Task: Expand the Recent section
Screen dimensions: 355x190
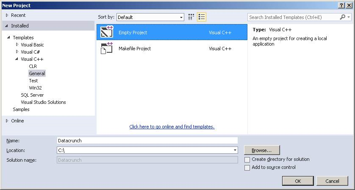Action: click(x=7, y=15)
